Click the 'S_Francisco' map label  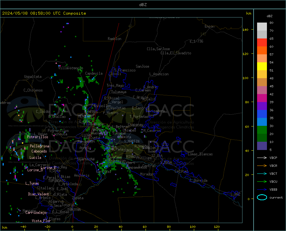(125, 70)
